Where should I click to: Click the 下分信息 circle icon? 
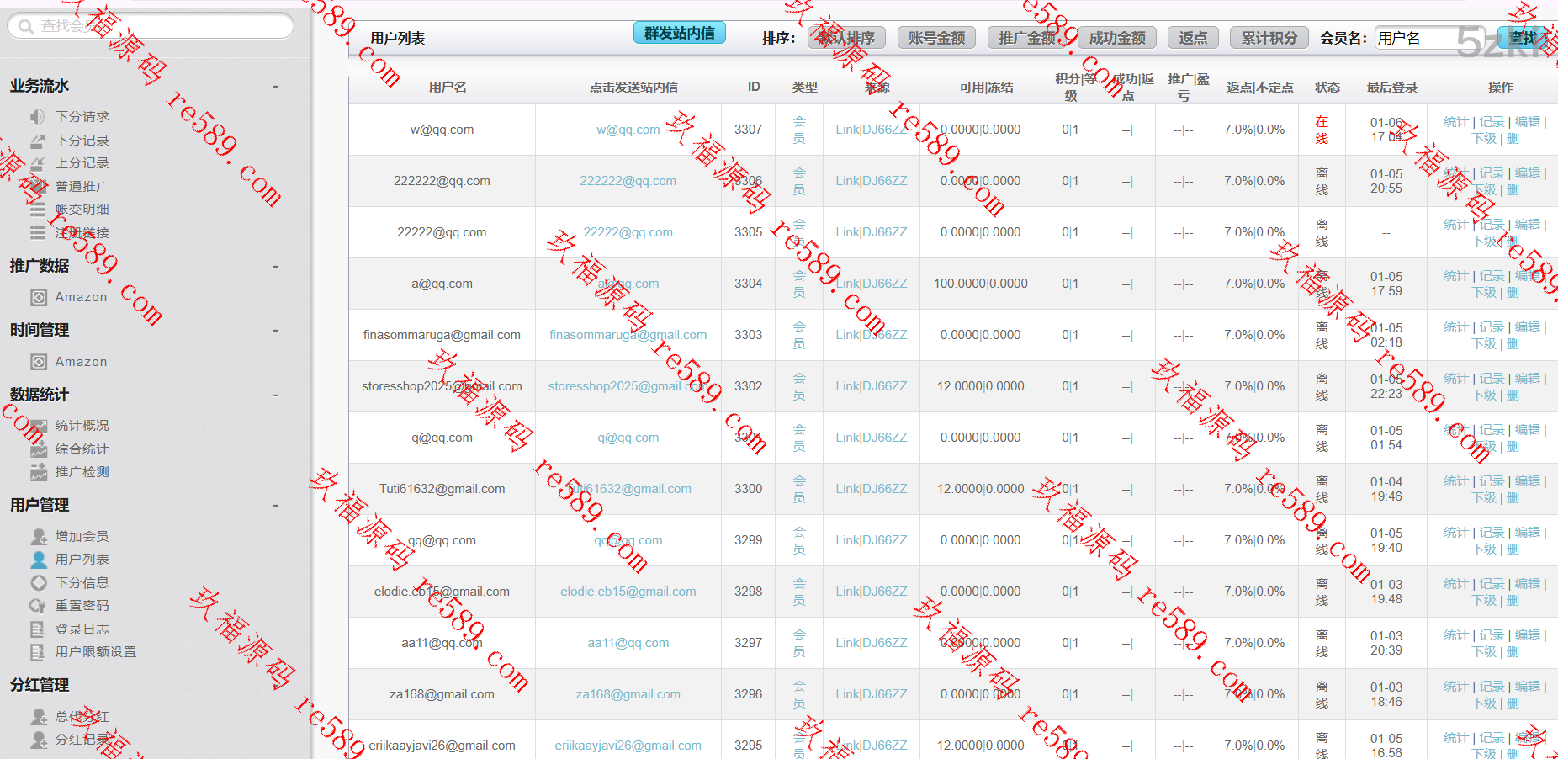coord(39,582)
